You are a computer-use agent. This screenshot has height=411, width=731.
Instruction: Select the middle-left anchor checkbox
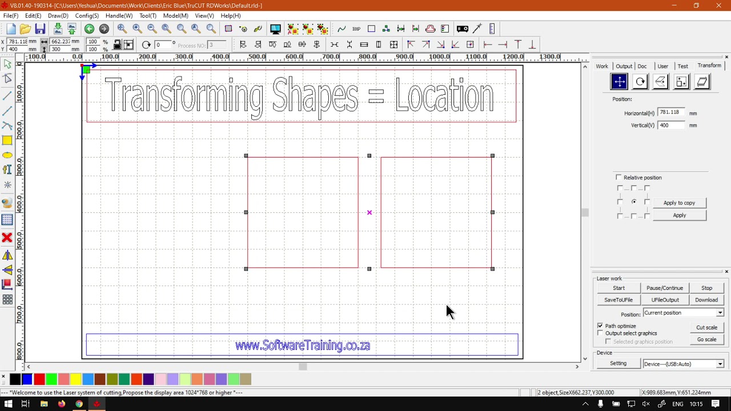coord(620,202)
